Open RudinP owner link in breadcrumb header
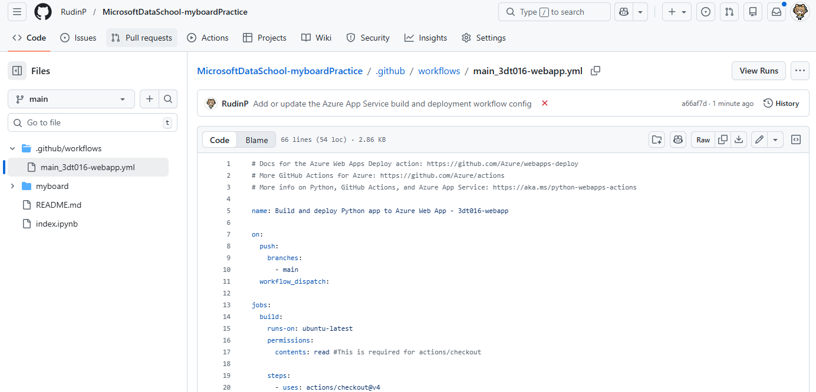 click(74, 12)
